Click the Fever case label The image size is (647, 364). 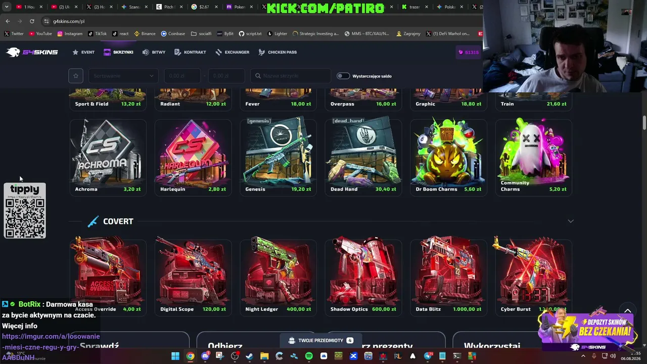pos(252,104)
